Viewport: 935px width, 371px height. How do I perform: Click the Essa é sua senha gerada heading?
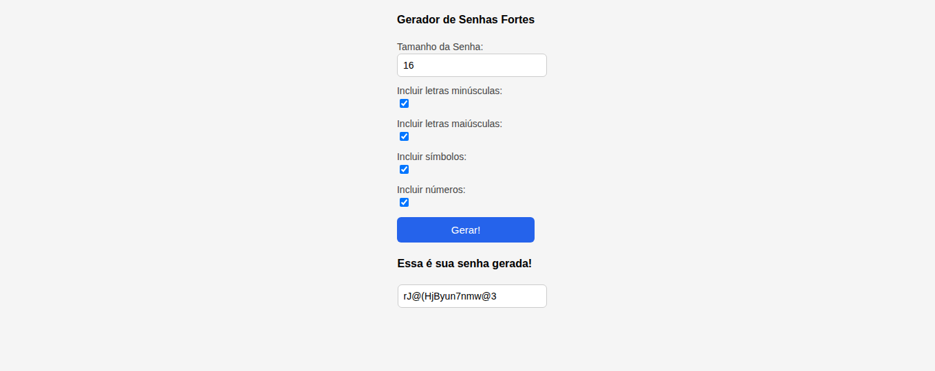click(x=464, y=264)
